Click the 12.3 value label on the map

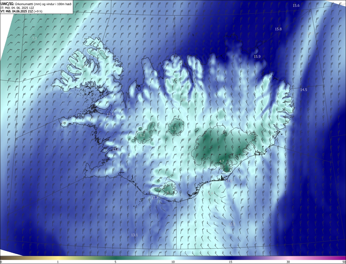click(x=232, y=224)
